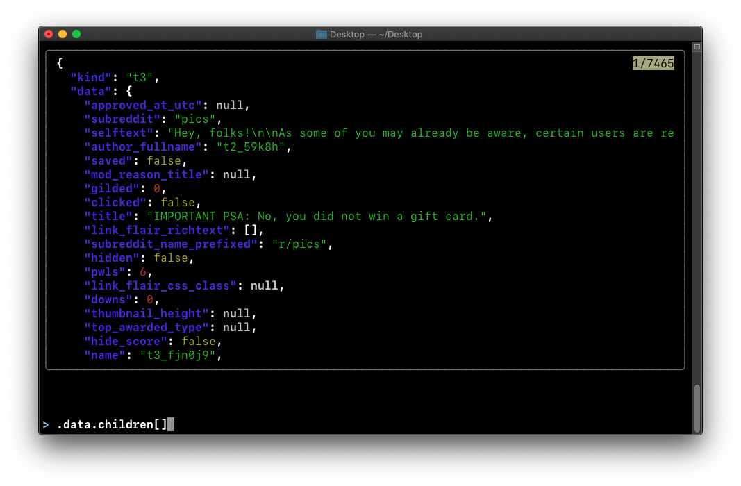
Task: Click the "pwls" key
Action: point(105,272)
